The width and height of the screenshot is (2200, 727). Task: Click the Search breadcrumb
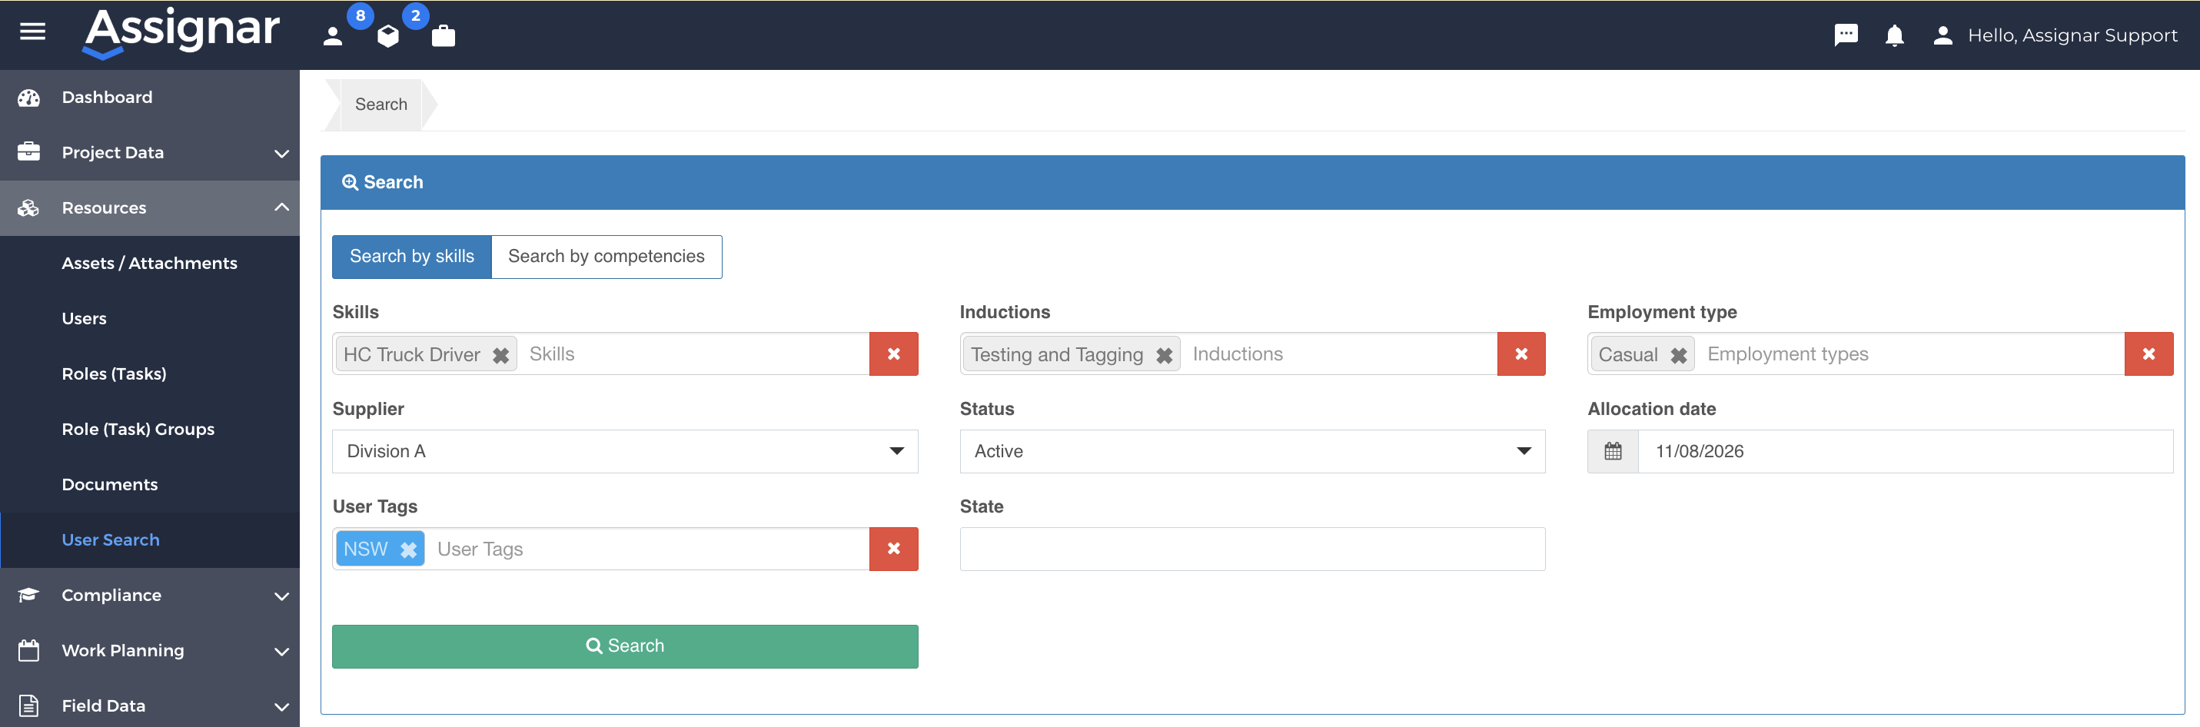coord(381,105)
